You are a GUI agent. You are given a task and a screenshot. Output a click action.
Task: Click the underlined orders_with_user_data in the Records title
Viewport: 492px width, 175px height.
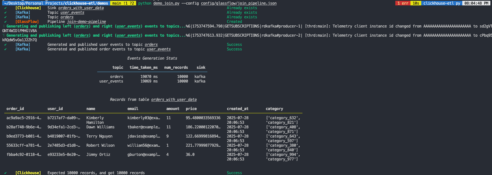coord(174,99)
